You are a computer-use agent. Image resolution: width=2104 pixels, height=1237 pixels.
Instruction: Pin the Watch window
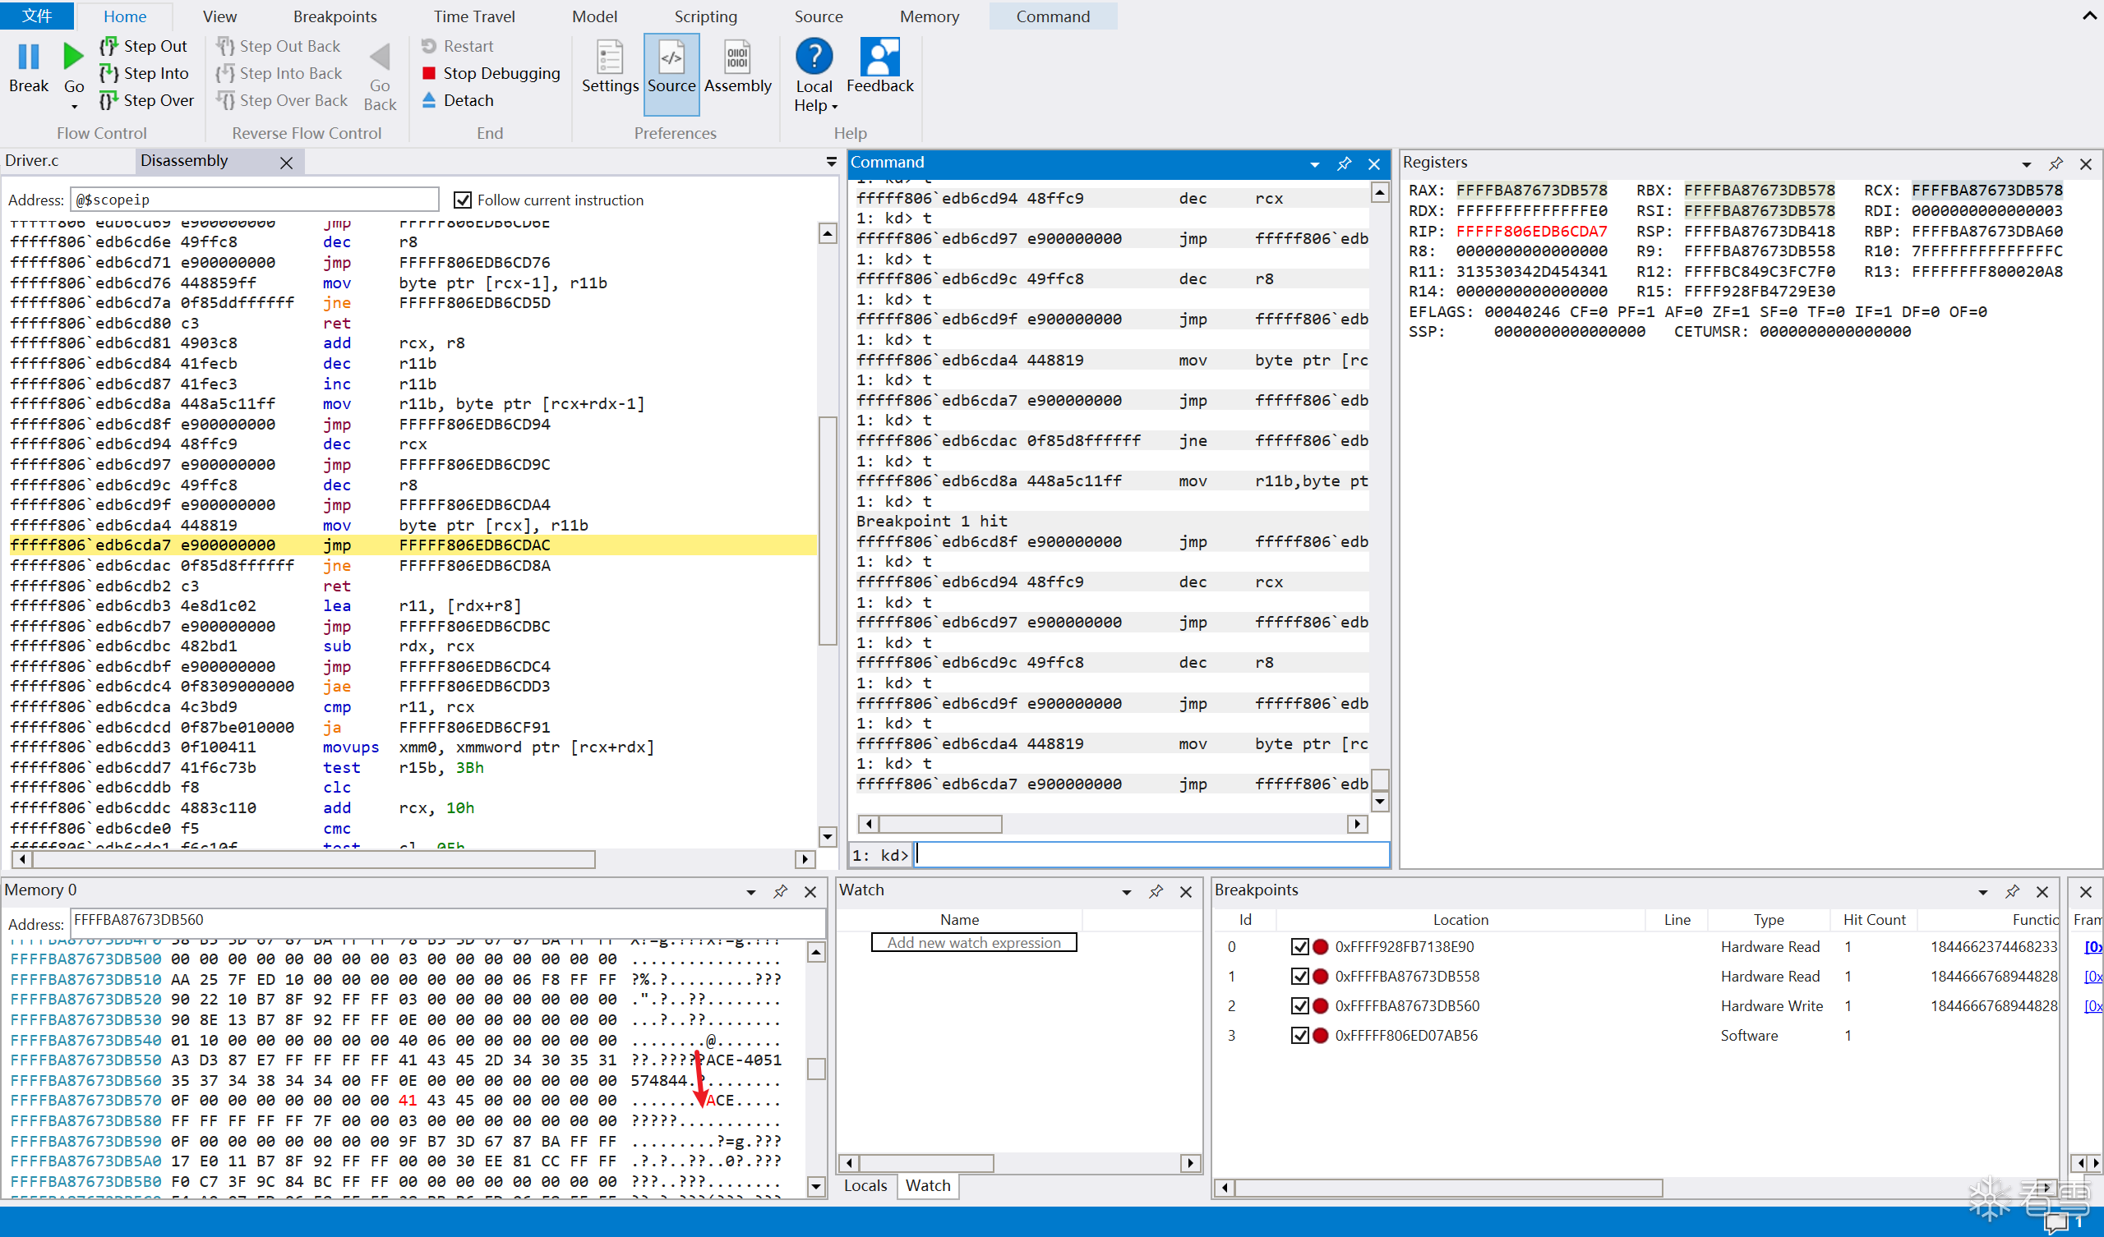[x=1156, y=891]
